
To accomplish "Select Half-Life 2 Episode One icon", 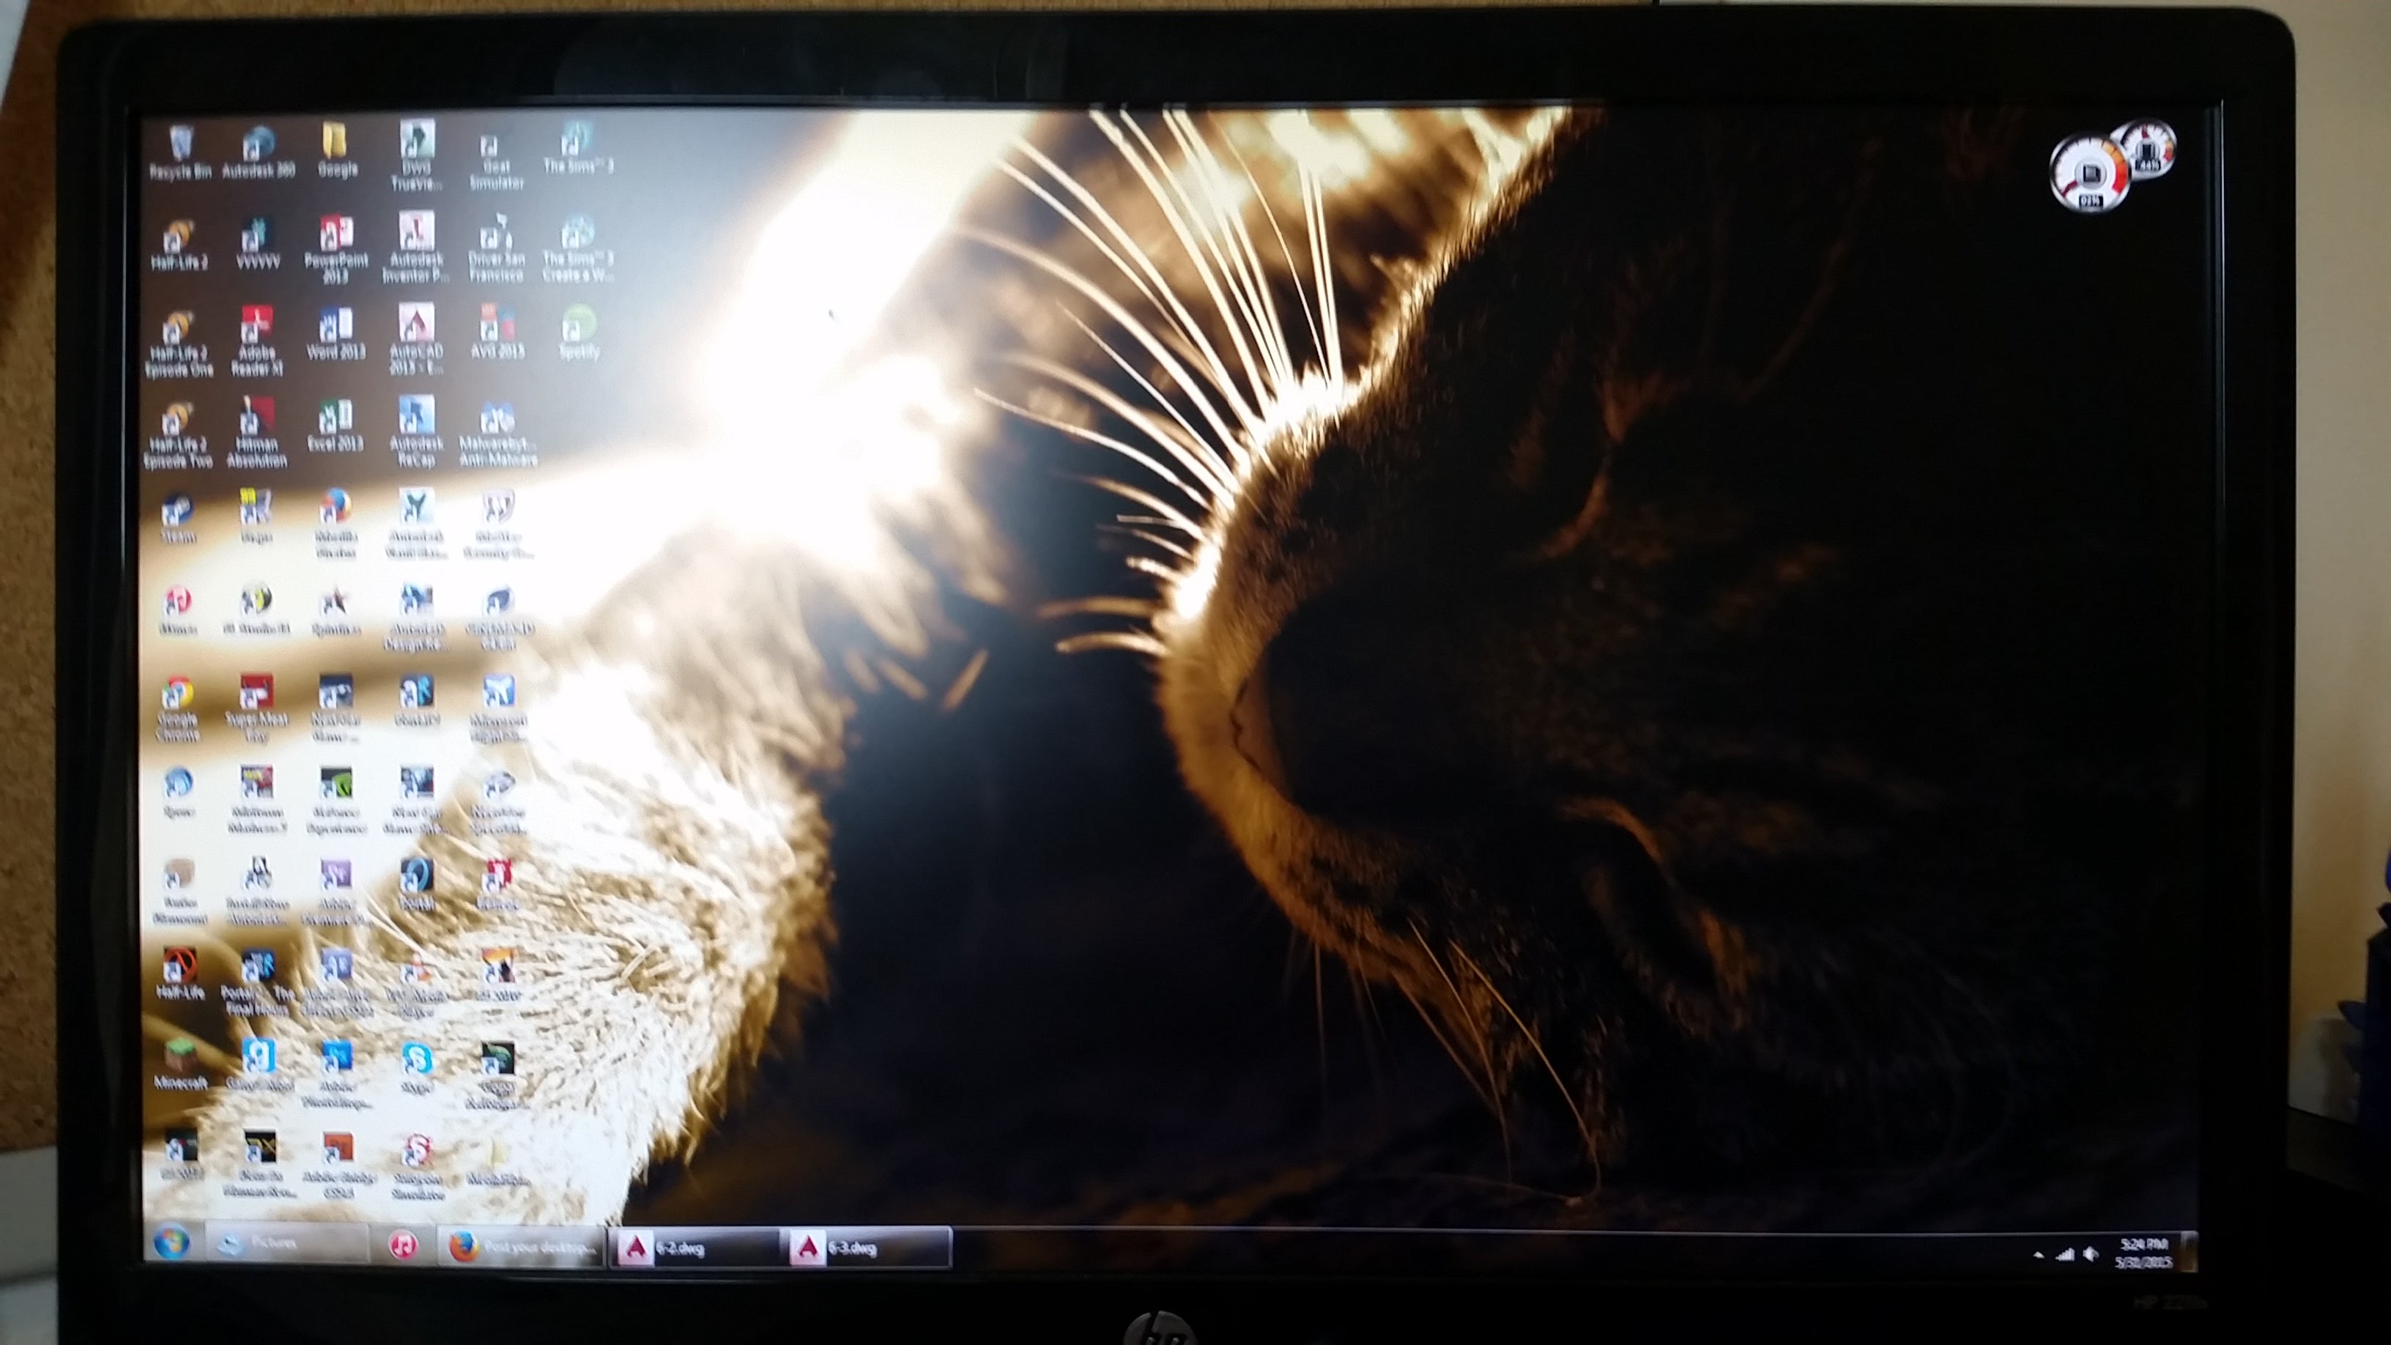I will pos(178,344).
